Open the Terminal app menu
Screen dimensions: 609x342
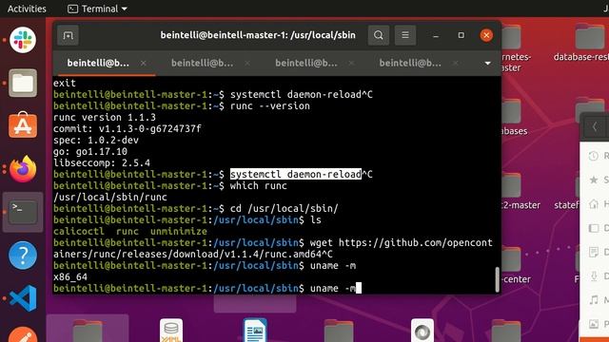(97, 9)
